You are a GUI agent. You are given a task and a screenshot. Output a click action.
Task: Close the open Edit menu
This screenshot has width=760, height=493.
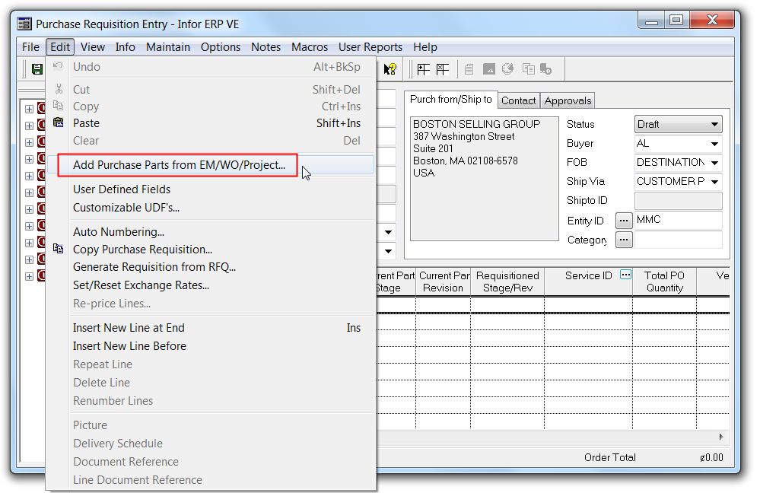60,47
